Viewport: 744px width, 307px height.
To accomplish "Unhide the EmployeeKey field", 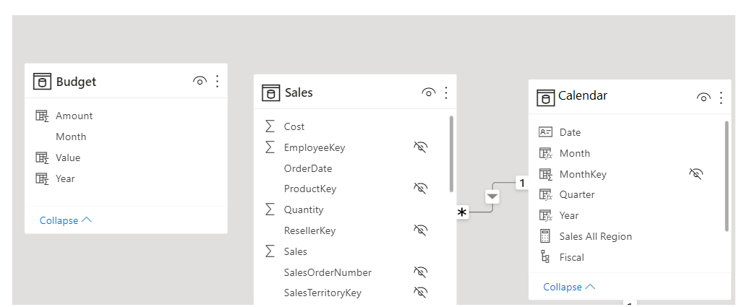I will click(420, 147).
